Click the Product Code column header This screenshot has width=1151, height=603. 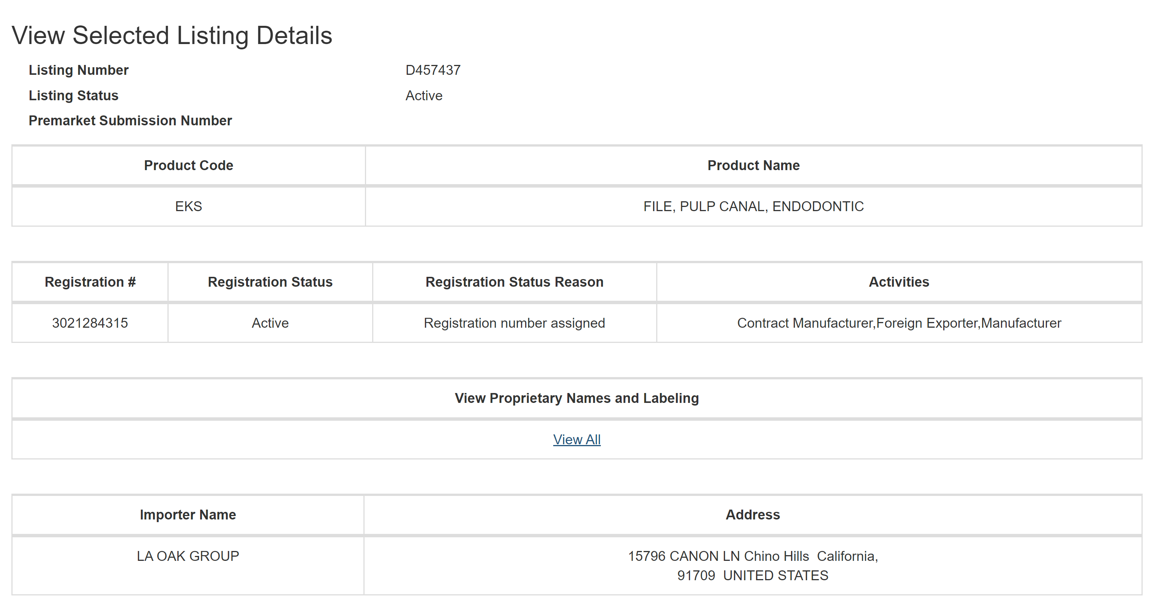(x=189, y=165)
